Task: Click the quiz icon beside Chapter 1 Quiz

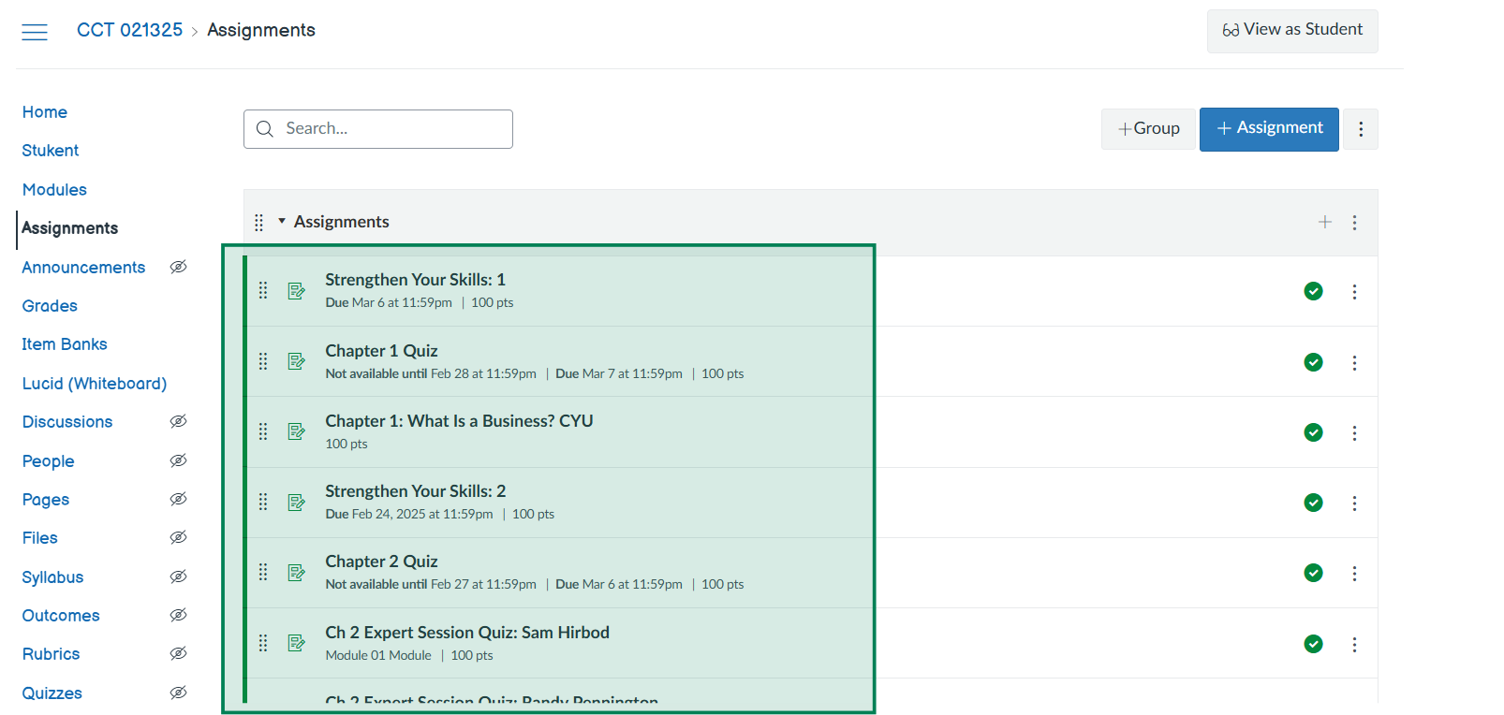Action: [296, 361]
